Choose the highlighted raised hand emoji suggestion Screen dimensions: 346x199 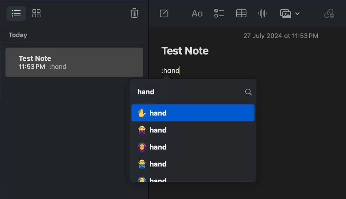(x=193, y=113)
